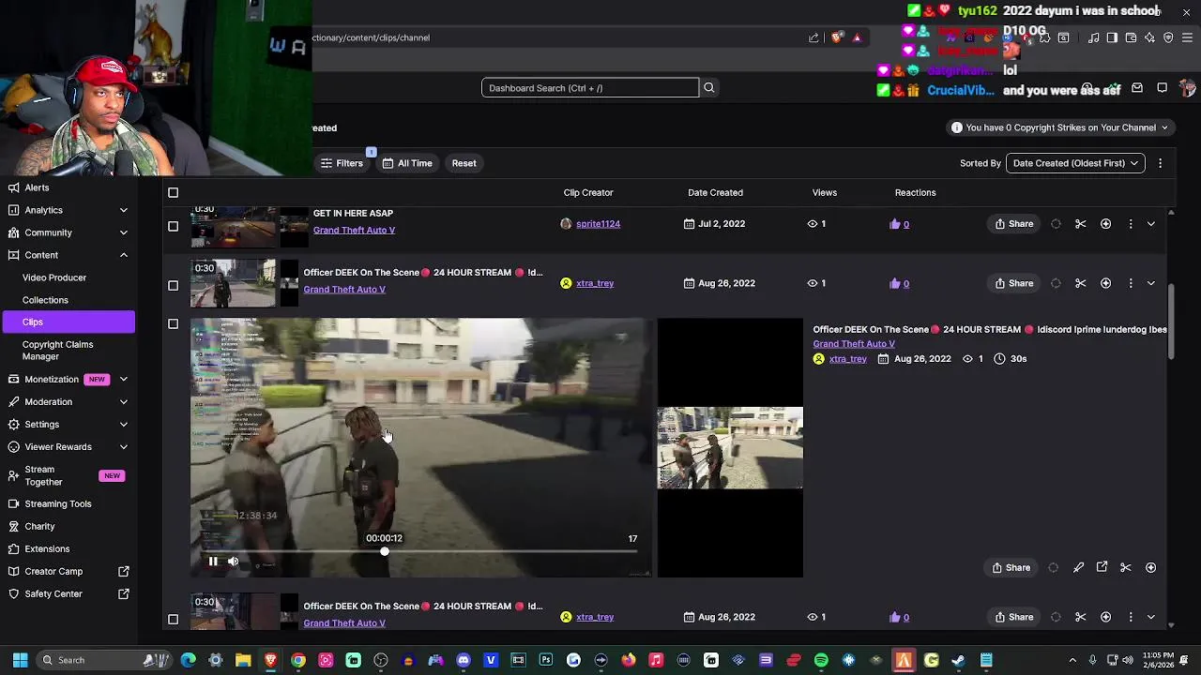The image size is (1201, 675).
Task: Check the box for GET IN HERE ASAP clip
Action: [x=173, y=226]
